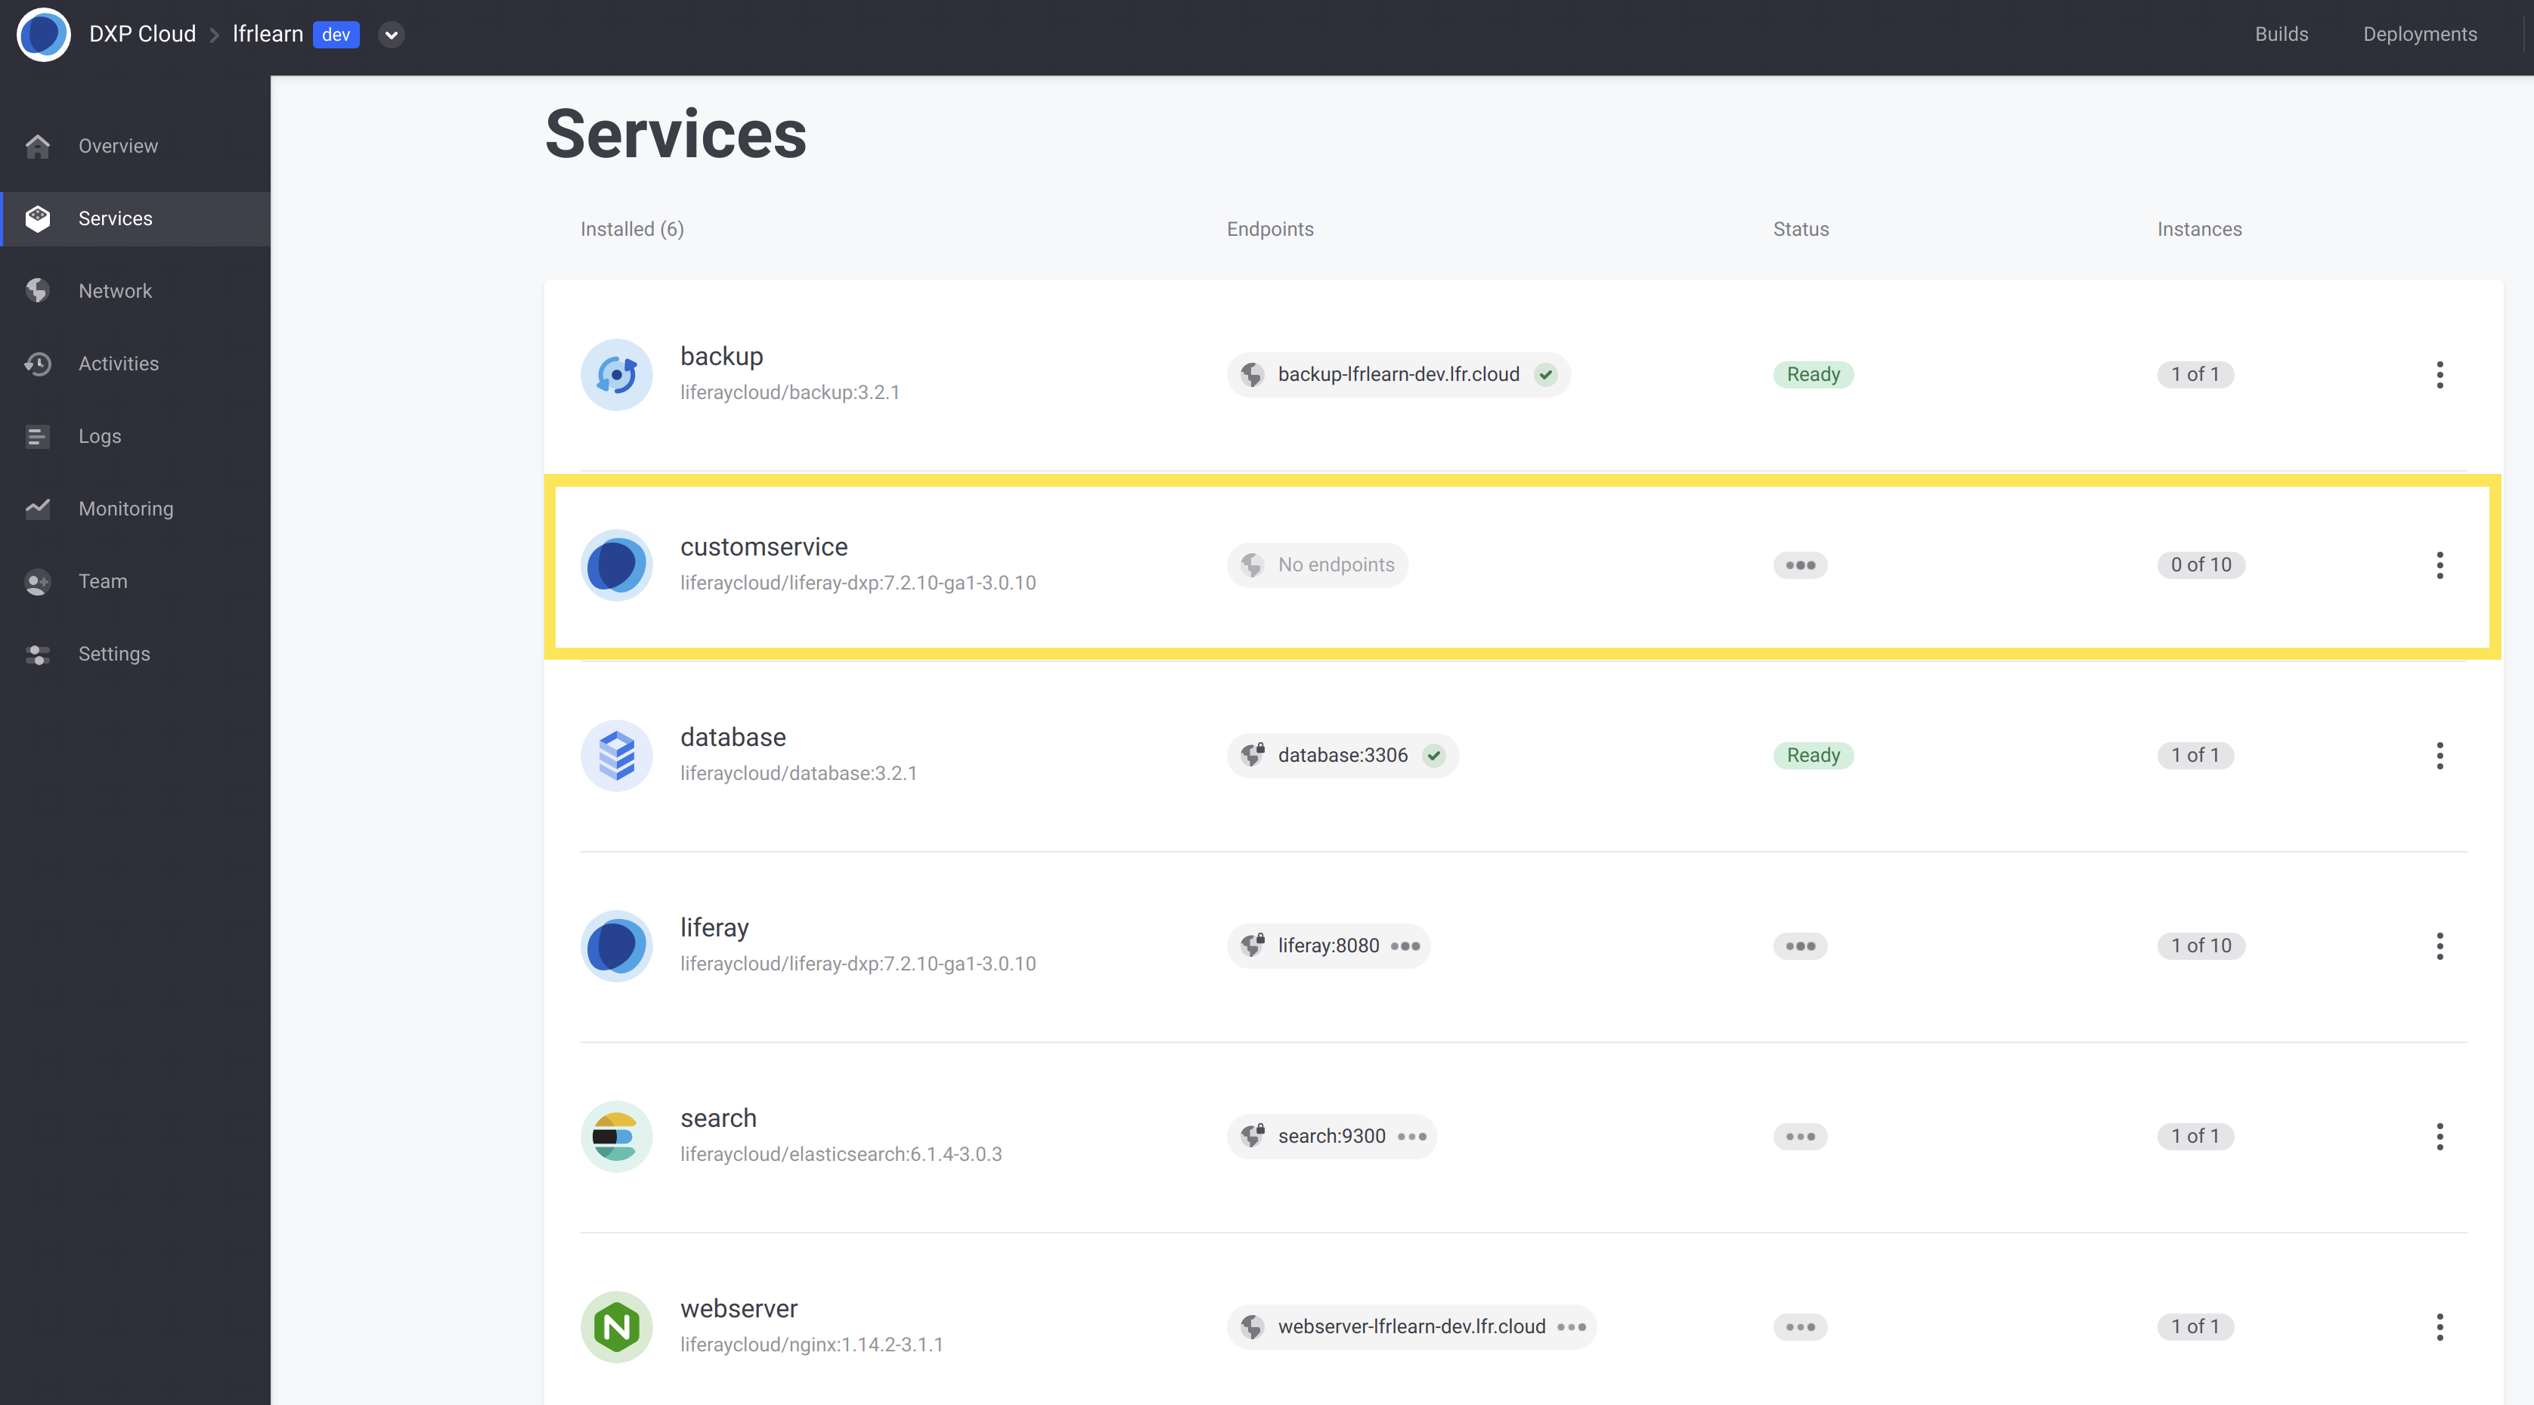Viewport: 2534px width, 1405px height.
Task: Click the database service stack icon
Action: click(x=616, y=754)
